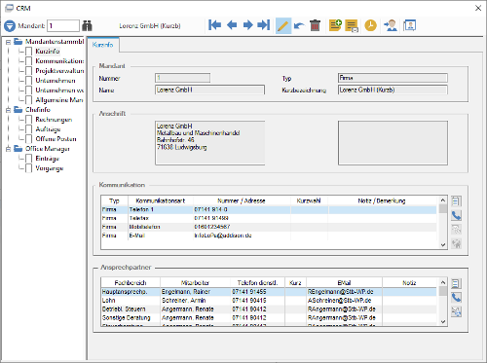
Task: Check the Rechnungen checkbox under Chefinfo
Action: (29, 120)
